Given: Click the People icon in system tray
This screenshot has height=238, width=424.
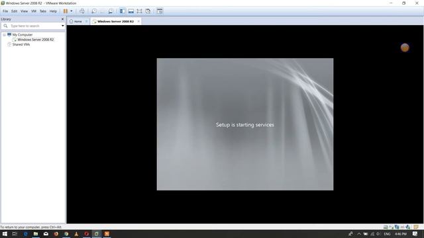Looking at the screenshot, I should coord(350,234).
